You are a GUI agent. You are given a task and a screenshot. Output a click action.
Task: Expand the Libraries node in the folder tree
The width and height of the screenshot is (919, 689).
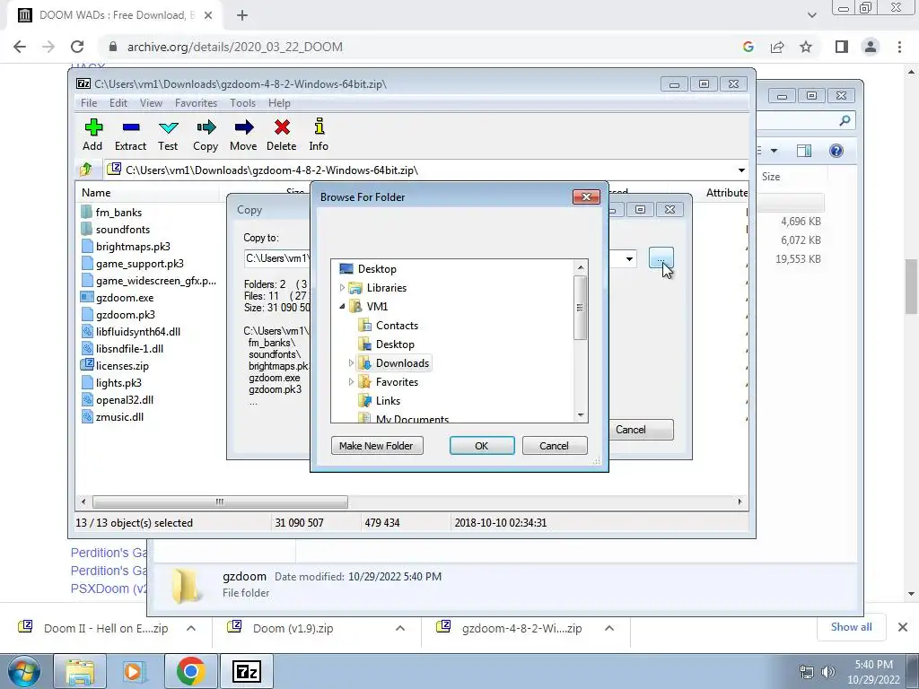(x=342, y=288)
